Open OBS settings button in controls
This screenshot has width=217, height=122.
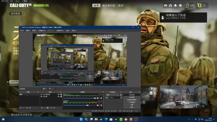[x=132, y=105]
